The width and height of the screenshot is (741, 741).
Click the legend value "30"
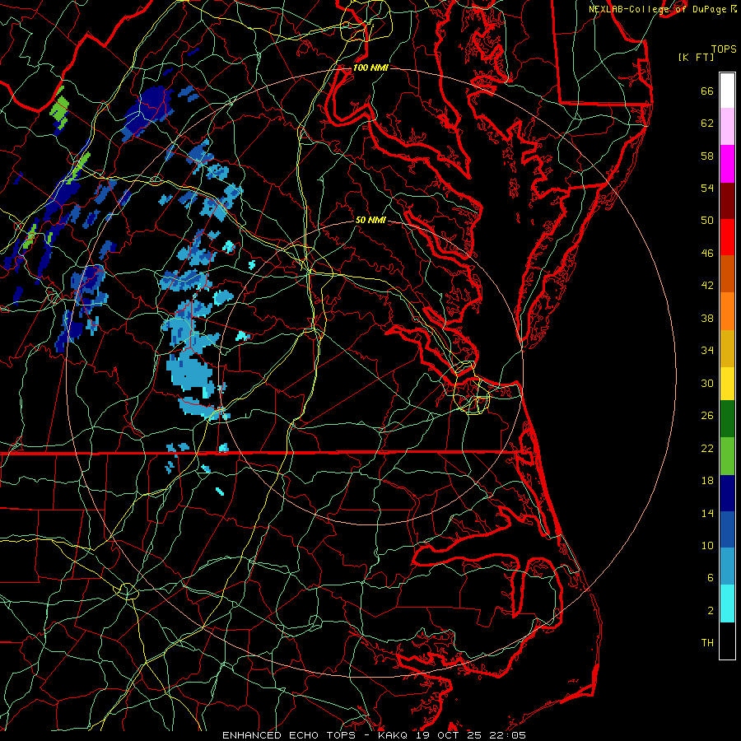pyautogui.click(x=707, y=383)
